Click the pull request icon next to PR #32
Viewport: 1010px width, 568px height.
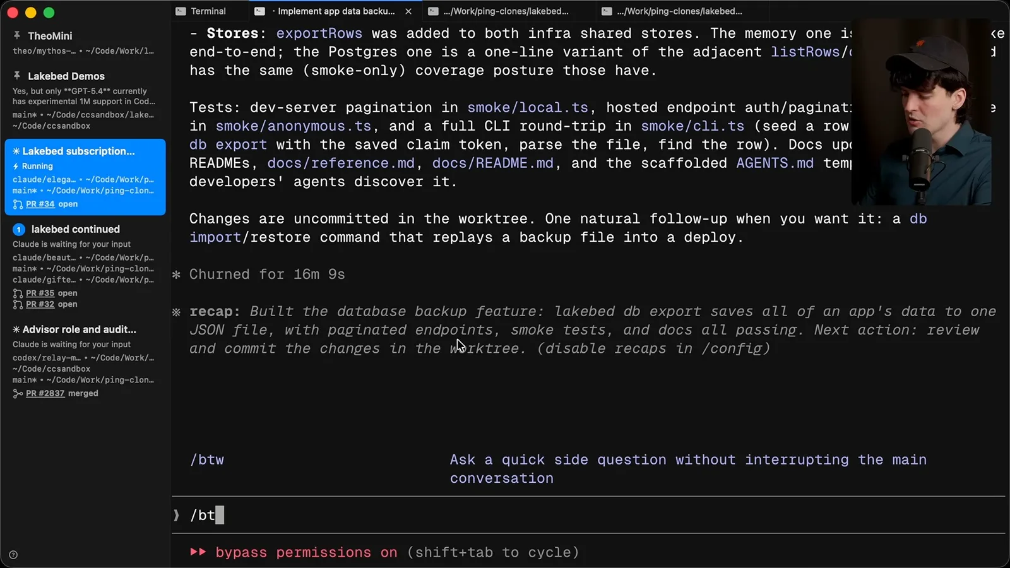pyautogui.click(x=18, y=304)
